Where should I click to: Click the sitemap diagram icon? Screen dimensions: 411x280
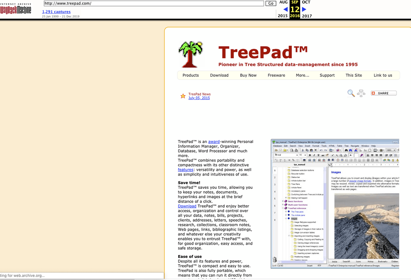(361, 93)
